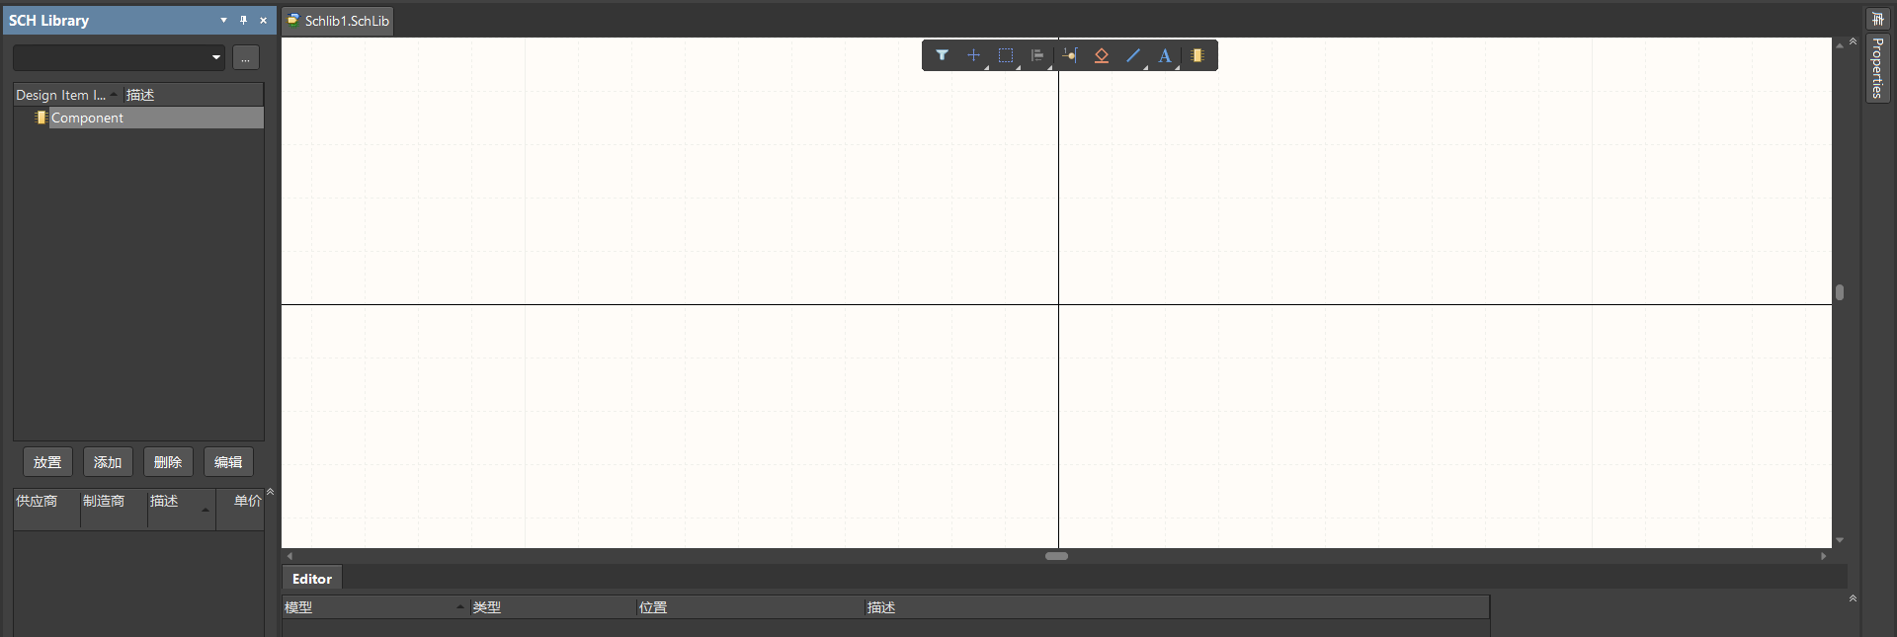The image size is (1897, 637).
Task: Click the 删除 button
Action: pyautogui.click(x=168, y=462)
